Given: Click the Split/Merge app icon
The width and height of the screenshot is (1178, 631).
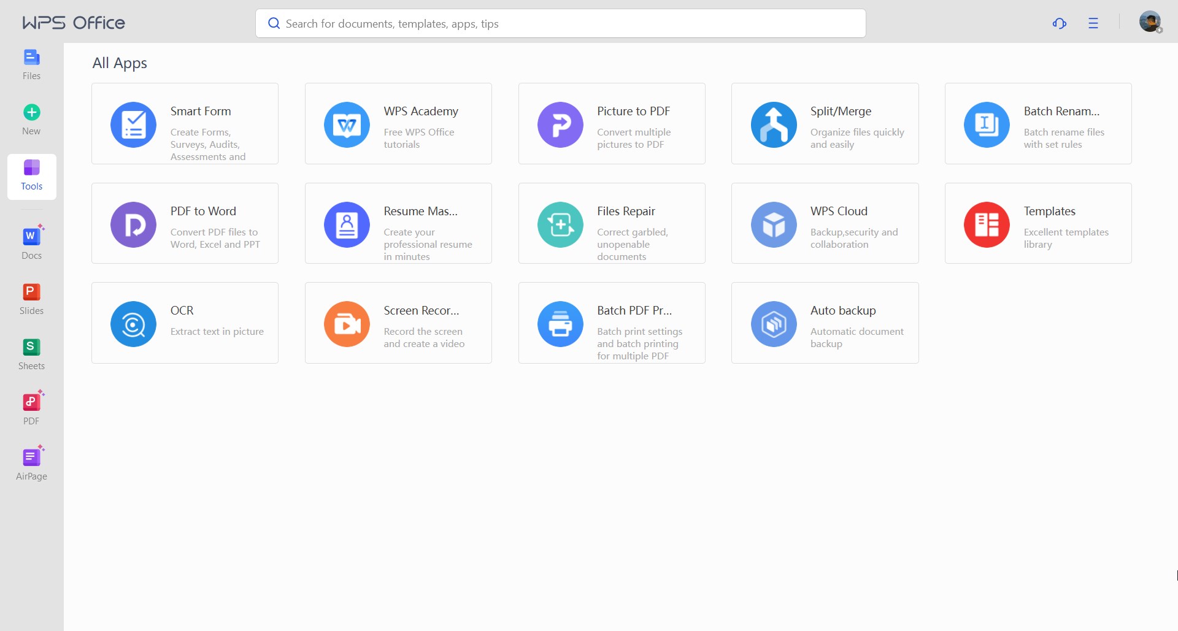Looking at the screenshot, I should coord(774,124).
